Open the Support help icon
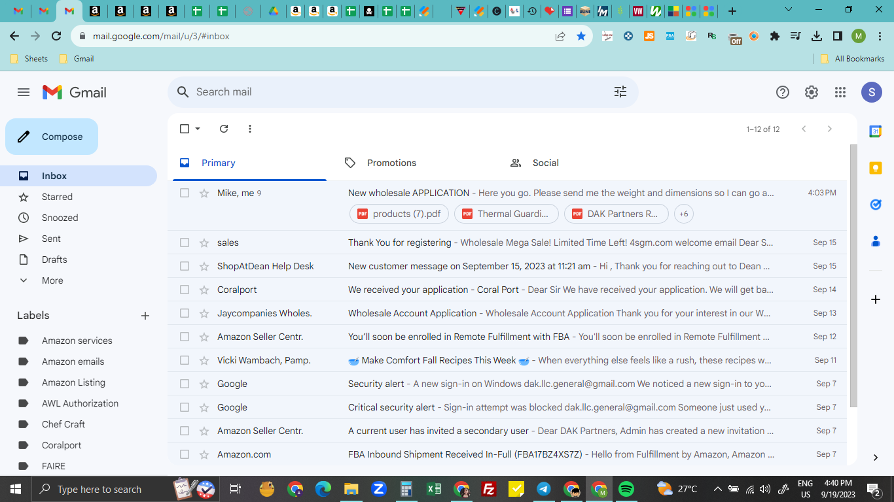This screenshot has width=894, height=502. pyautogui.click(x=783, y=92)
